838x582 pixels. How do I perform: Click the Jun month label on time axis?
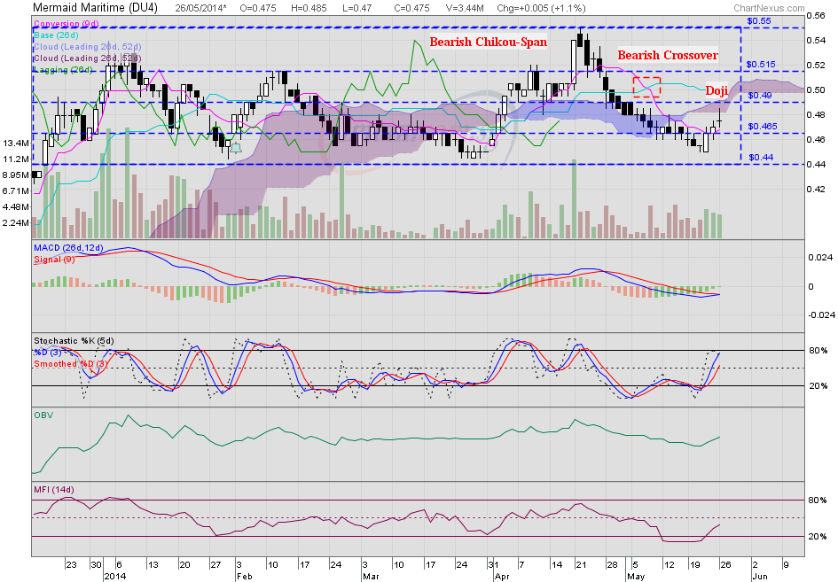(759, 576)
